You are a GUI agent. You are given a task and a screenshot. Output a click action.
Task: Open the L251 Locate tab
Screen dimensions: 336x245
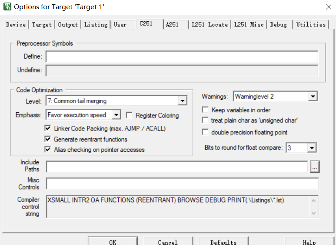pos(210,25)
